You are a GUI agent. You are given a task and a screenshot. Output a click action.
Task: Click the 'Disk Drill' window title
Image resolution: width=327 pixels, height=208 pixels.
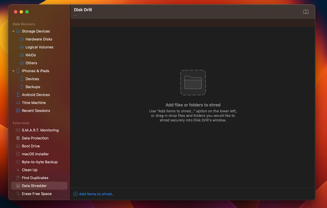pos(83,10)
